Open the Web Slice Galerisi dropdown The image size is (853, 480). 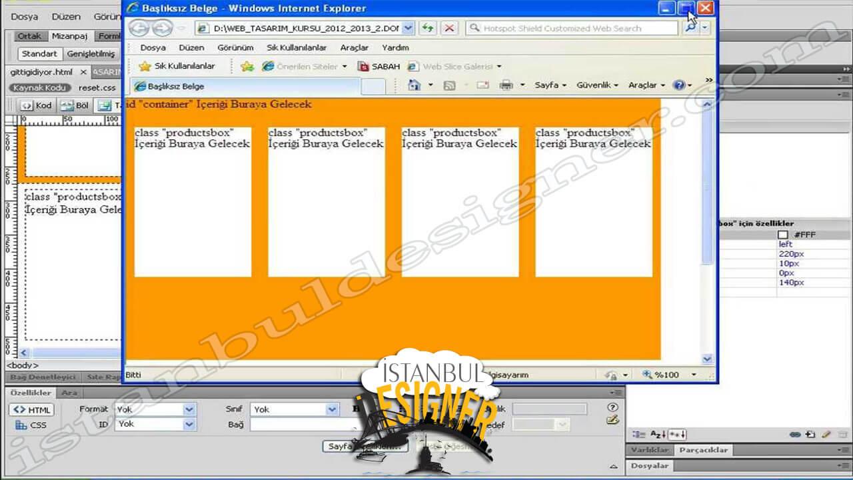click(498, 67)
